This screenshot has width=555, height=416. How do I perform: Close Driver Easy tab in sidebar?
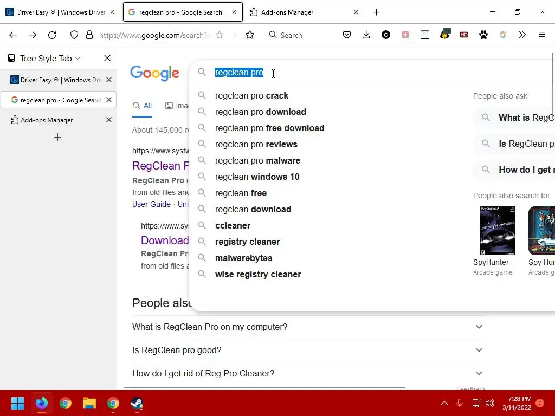pos(109,80)
